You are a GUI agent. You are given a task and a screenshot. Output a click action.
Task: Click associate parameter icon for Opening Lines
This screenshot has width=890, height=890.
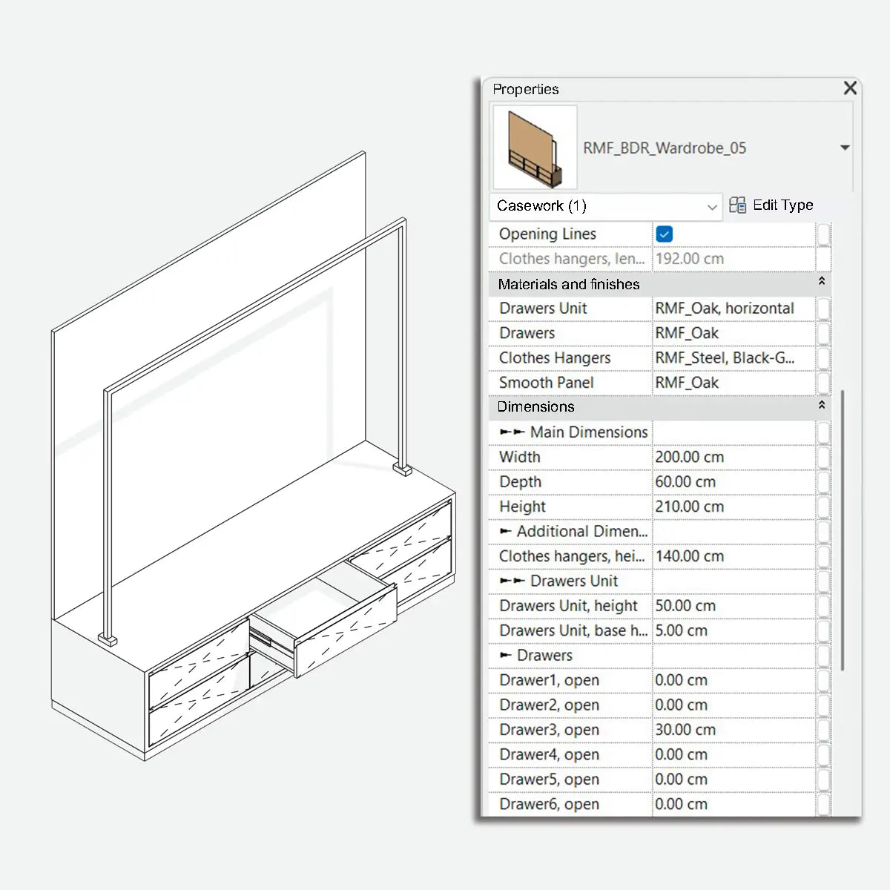pyautogui.click(x=823, y=234)
